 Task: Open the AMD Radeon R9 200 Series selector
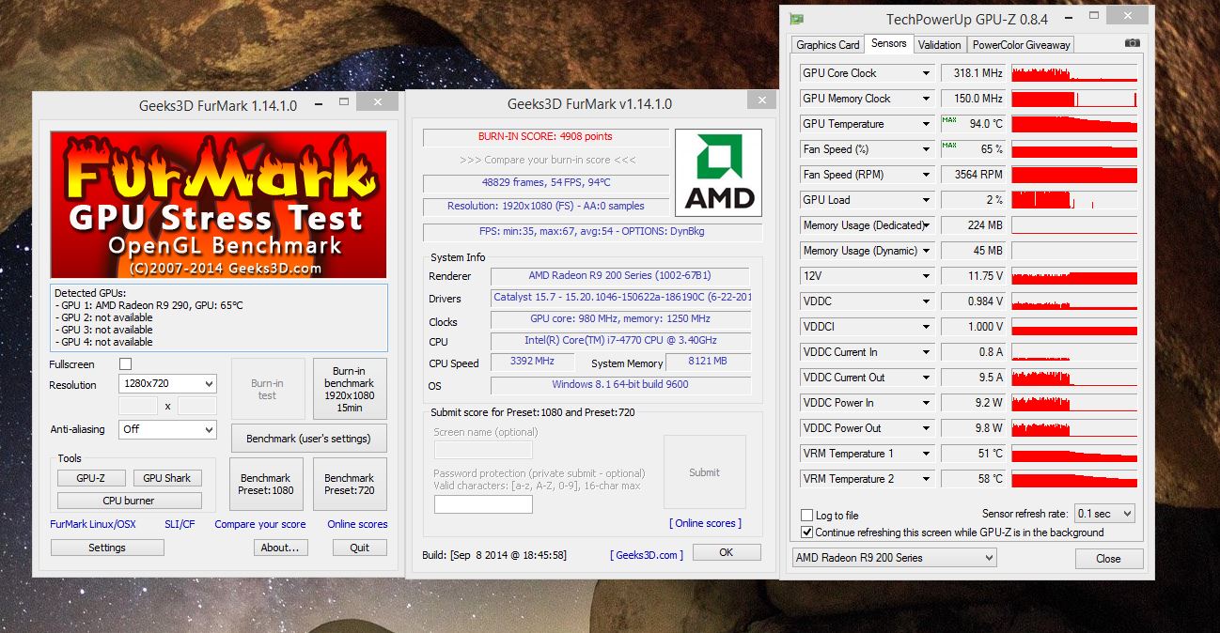point(894,558)
